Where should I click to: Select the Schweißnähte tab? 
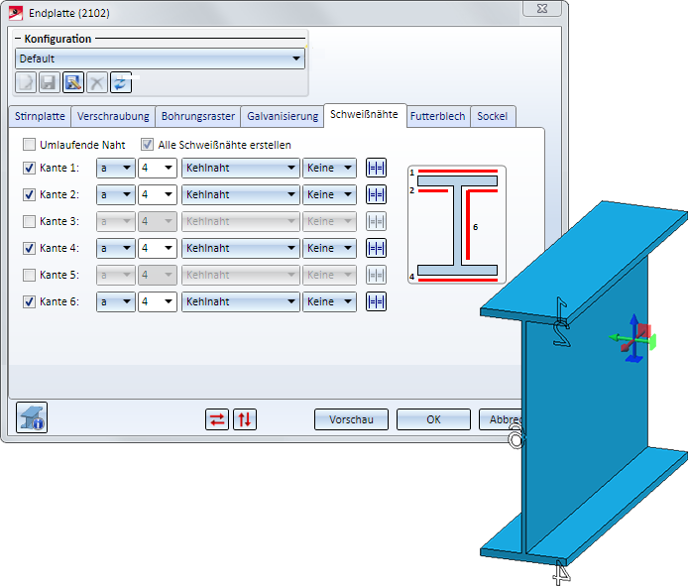pos(365,115)
